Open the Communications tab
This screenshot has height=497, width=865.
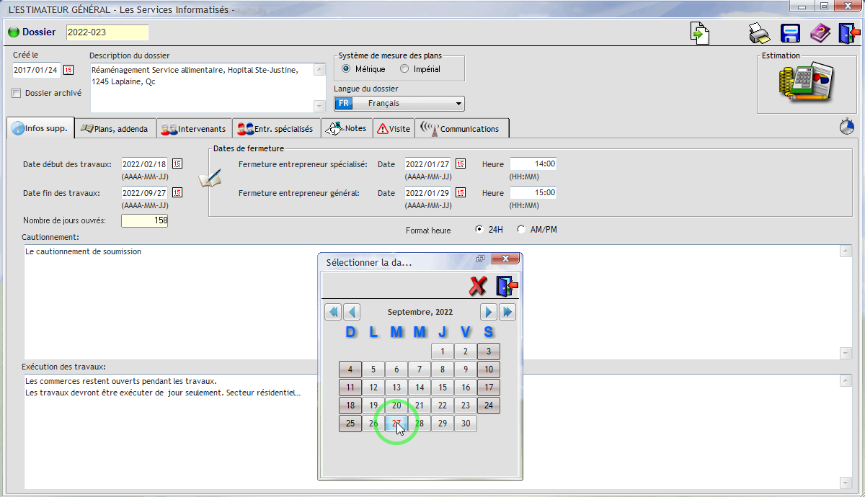(463, 129)
